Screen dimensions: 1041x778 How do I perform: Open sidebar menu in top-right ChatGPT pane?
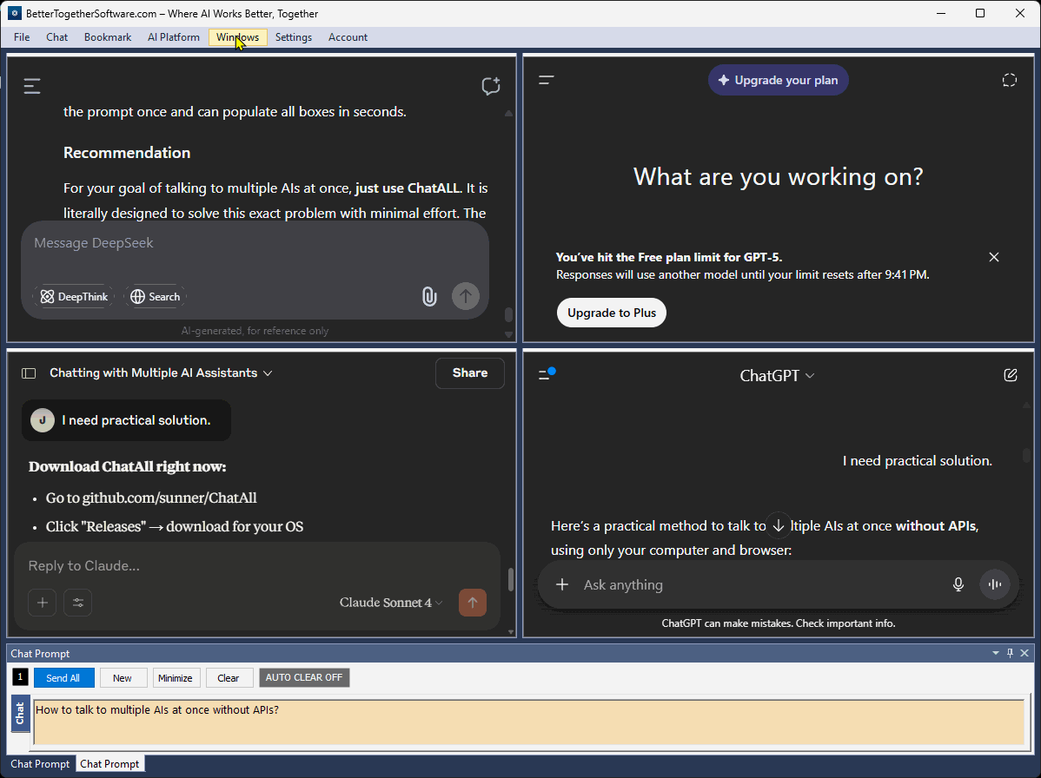(547, 80)
